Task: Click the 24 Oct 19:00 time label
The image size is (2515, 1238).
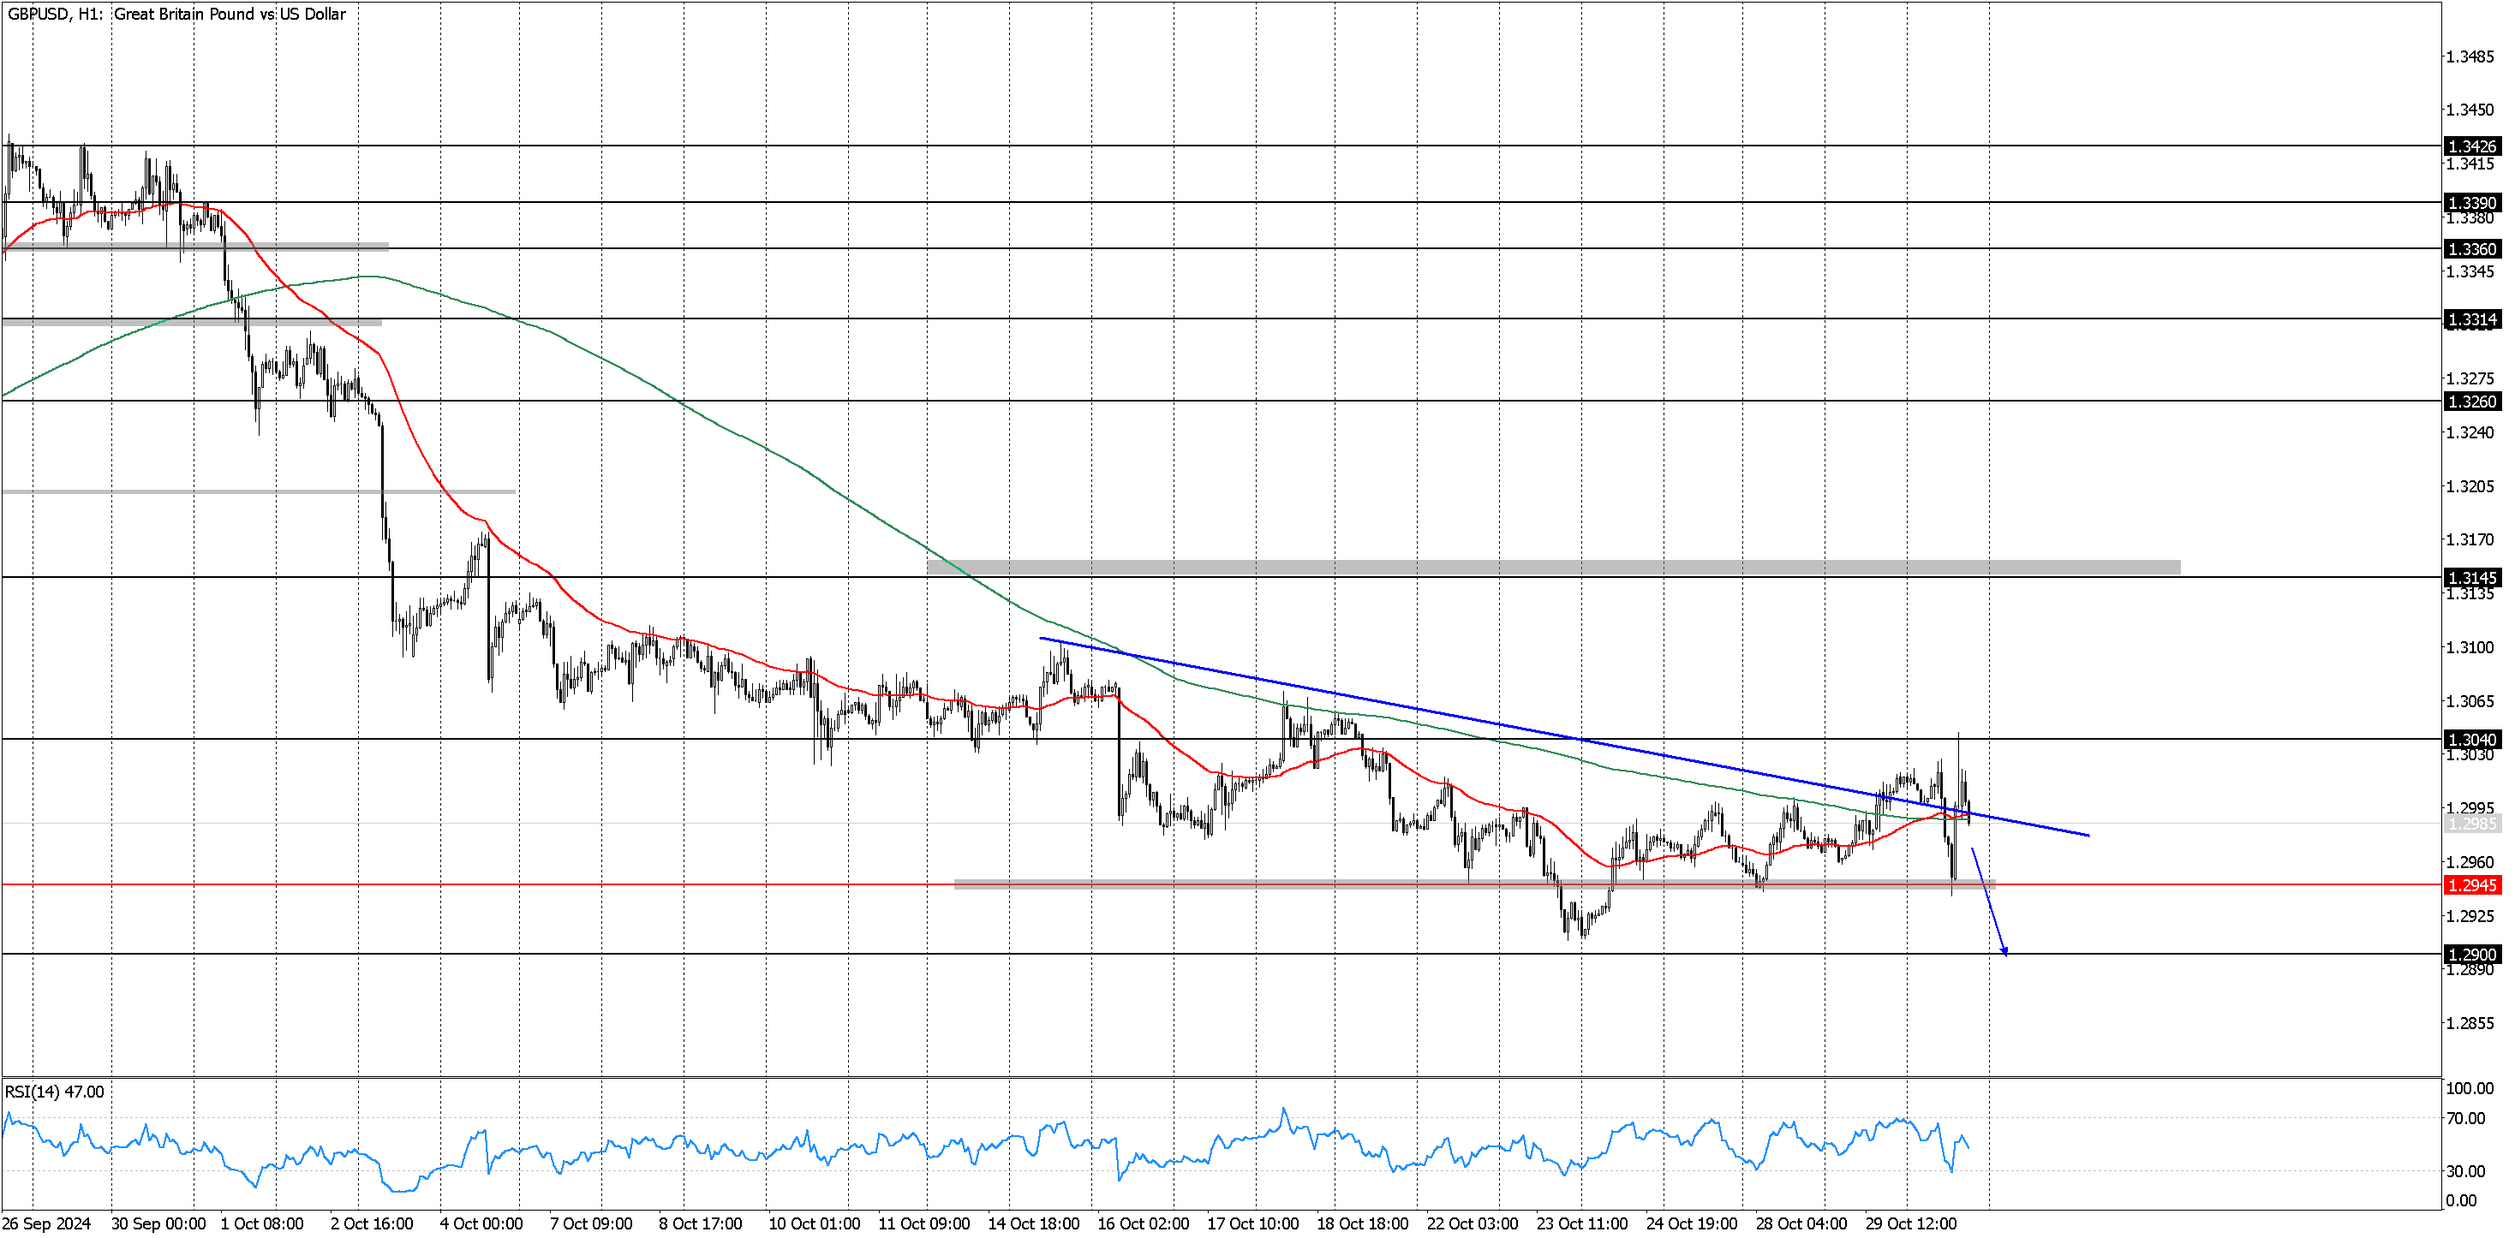Action: [x=1692, y=1224]
